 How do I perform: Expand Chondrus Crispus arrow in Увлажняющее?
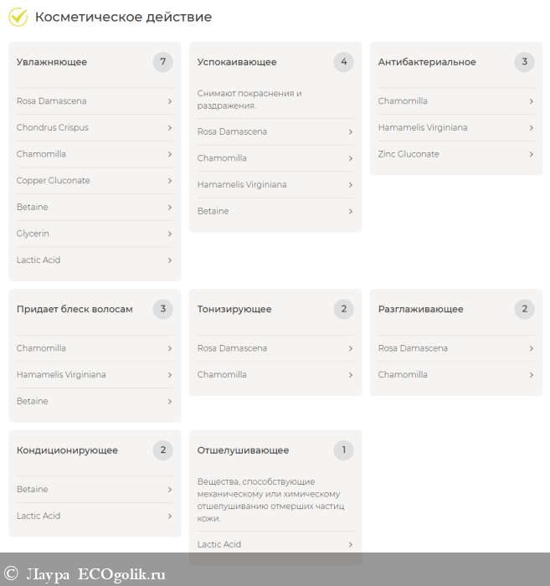(x=169, y=128)
